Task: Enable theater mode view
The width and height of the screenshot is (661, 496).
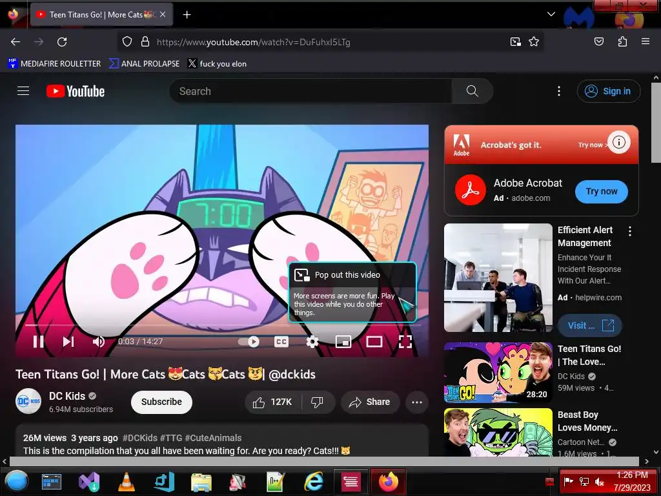Action: click(x=374, y=342)
